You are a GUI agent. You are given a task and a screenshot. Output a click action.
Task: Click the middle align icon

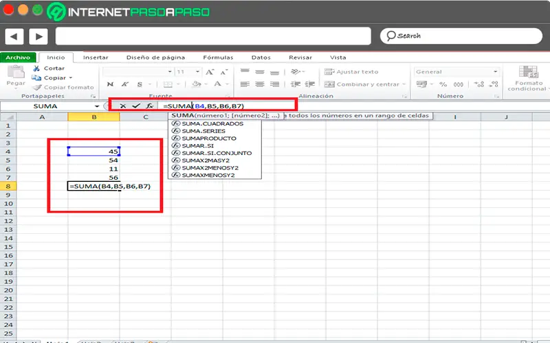pos(260,72)
